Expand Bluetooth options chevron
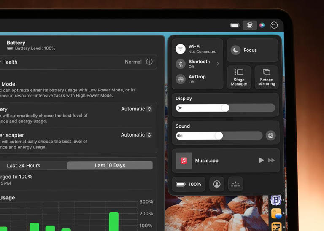 218,64
